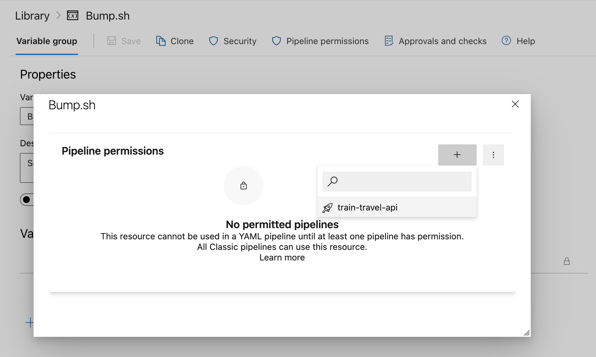Click the Clone icon
The width and height of the screenshot is (596, 357).
pos(161,41)
